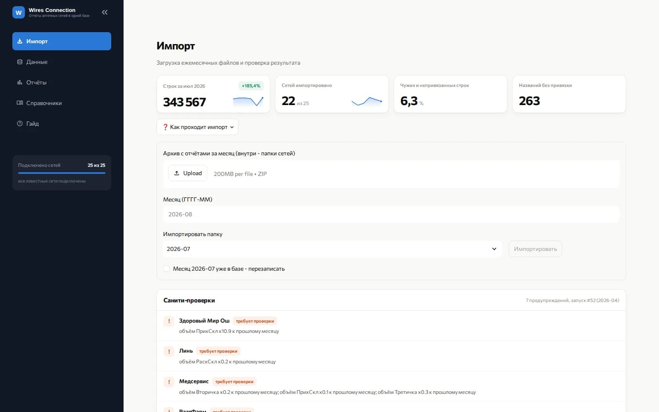659x412 pixels.
Task: Click the sparkline chart in Строк за июл card
Action: [248, 101]
